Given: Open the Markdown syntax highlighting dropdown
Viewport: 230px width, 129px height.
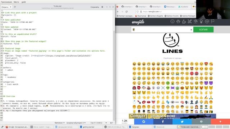Looking at the screenshot, I should (60, 123).
